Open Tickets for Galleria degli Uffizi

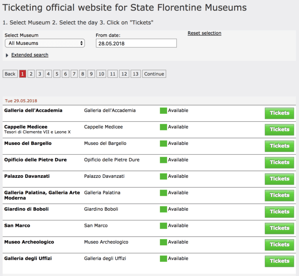[x=279, y=261]
